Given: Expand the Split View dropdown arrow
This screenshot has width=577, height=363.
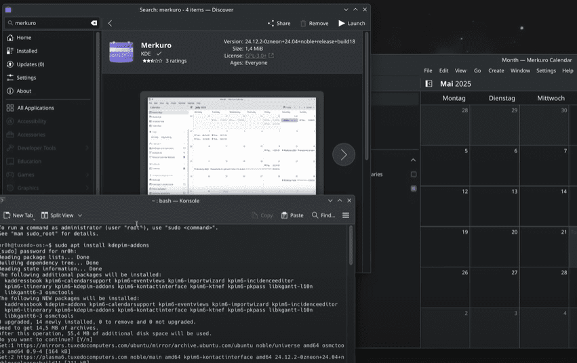Looking at the screenshot, I should coord(80,215).
